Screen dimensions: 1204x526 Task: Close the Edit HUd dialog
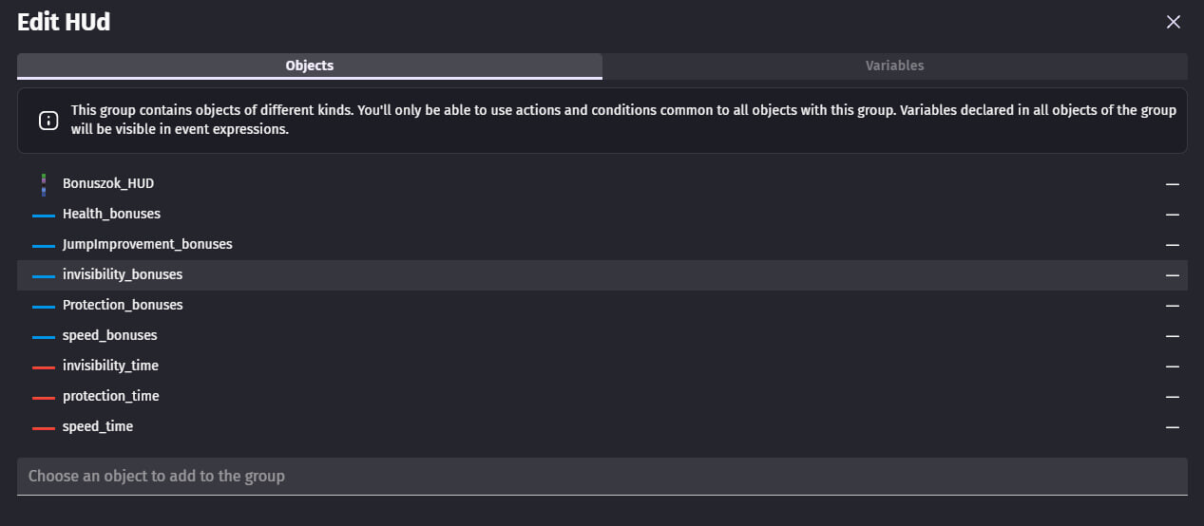tap(1173, 22)
